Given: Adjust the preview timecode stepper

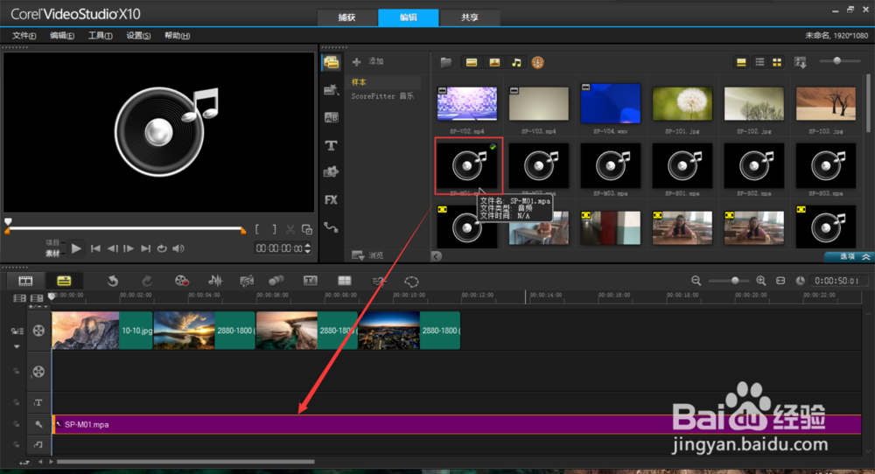Looking at the screenshot, I should (x=307, y=248).
